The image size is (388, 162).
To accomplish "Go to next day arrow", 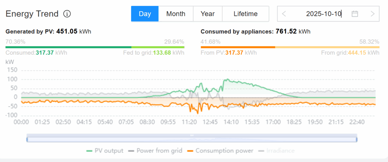I will 372,14.
